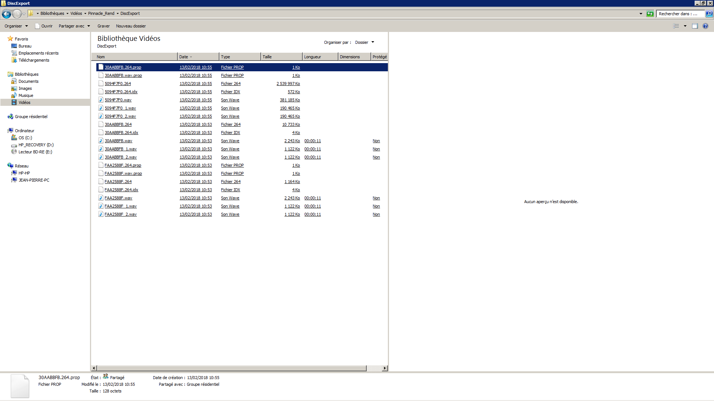Open the address bar history dropdown
Screen dimensions: 714x401
(641, 14)
